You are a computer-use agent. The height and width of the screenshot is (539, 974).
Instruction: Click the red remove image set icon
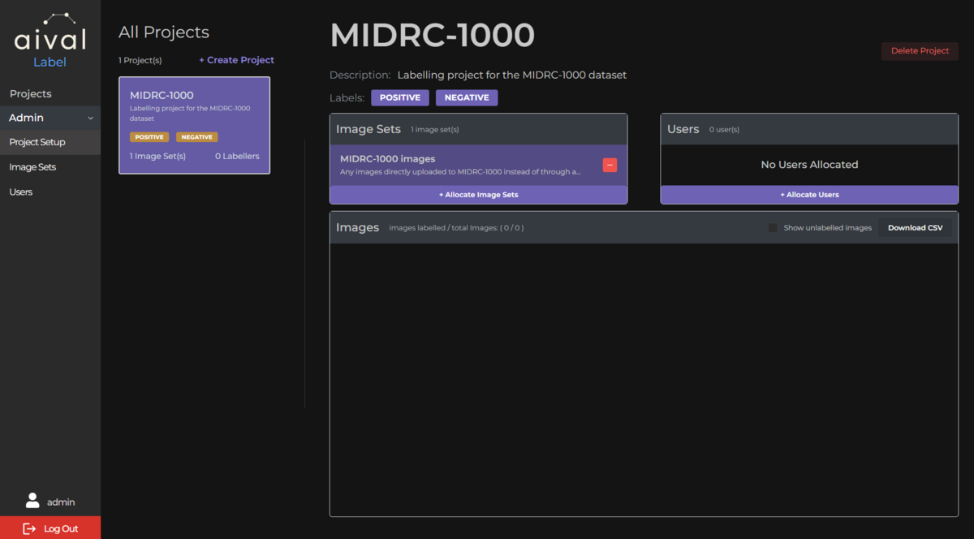pyautogui.click(x=610, y=165)
